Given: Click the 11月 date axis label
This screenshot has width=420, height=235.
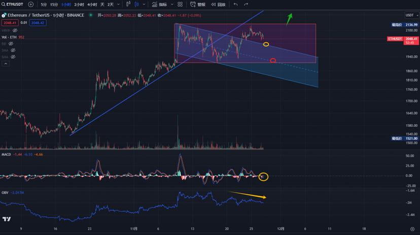Looking at the screenshot, I should click(134, 229).
